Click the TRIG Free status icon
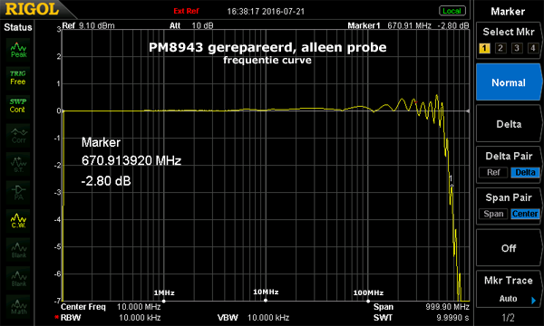The width and height of the screenshot is (544, 326). point(18,78)
